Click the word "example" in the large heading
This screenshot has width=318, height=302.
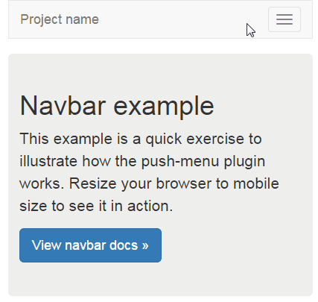(x=164, y=107)
